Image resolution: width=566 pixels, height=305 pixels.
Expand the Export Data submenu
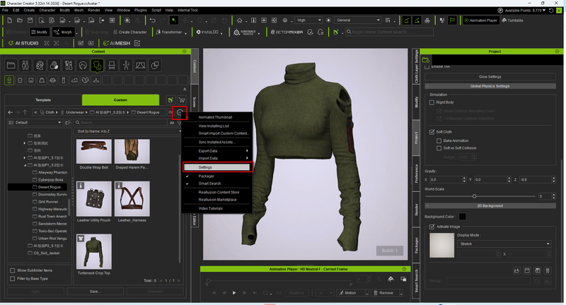point(216,151)
